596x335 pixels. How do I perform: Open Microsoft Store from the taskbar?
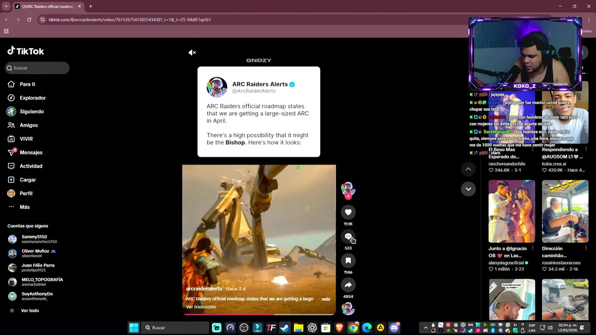point(325,328)
